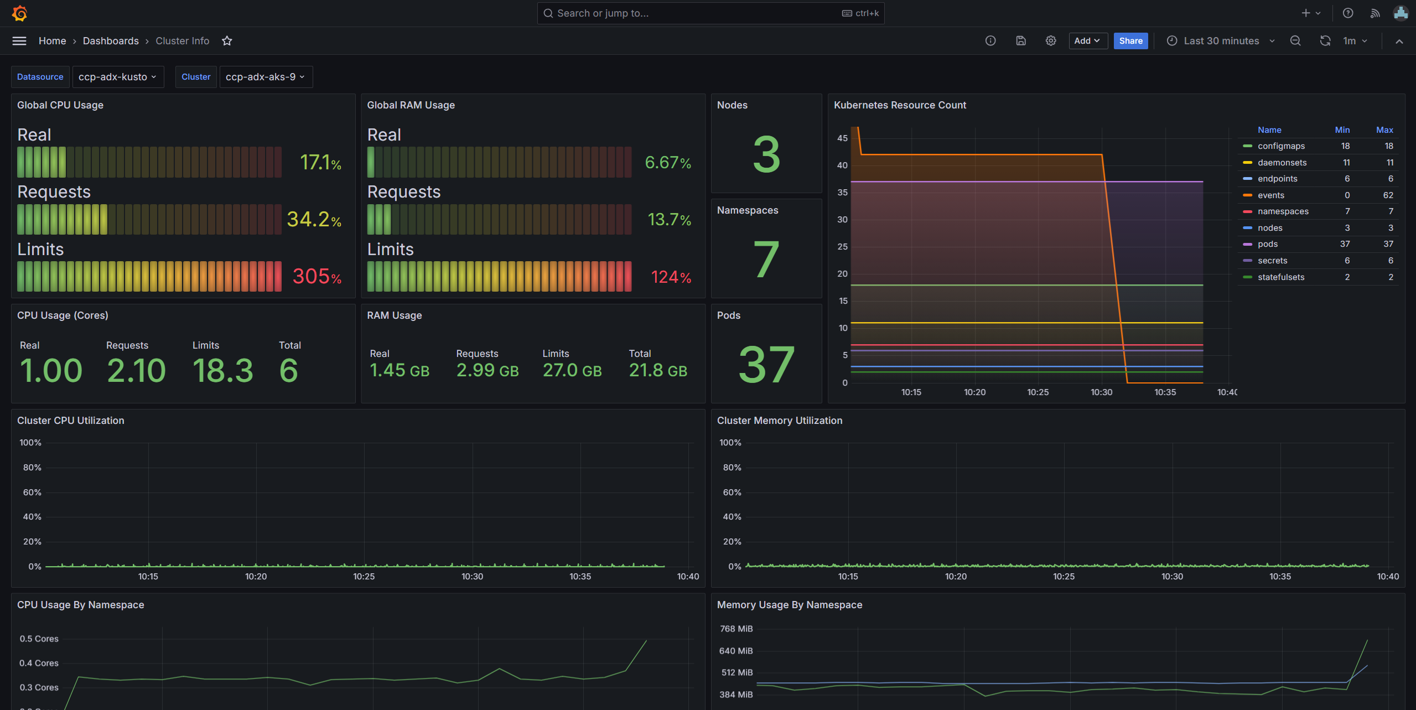Go to Home breadcrumb

(x=53, y=41)
